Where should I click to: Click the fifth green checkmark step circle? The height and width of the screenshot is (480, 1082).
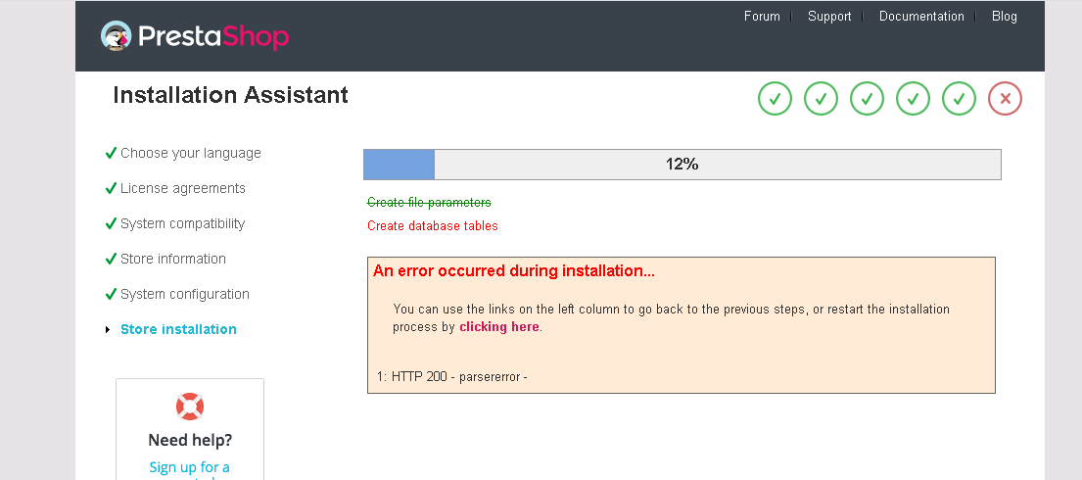[959, 98]
